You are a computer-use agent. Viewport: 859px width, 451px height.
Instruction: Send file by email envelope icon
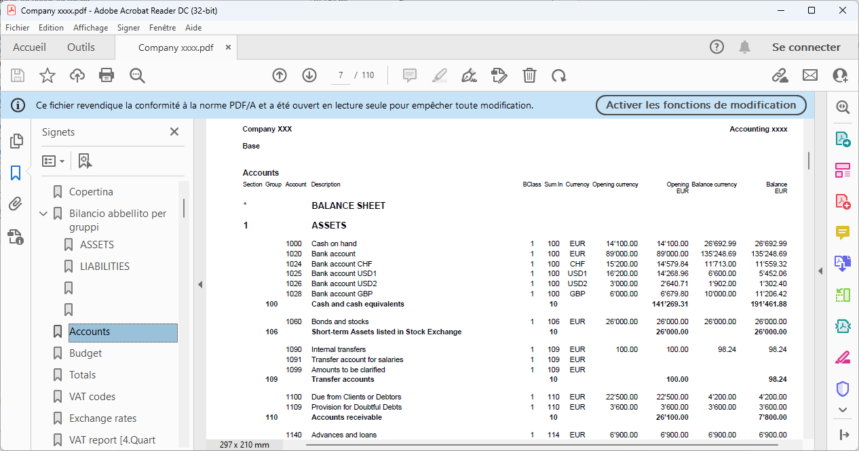click(x=810, y=75)
